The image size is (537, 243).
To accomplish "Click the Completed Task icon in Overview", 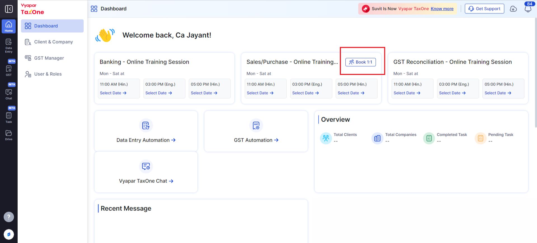I will [429, 138].
